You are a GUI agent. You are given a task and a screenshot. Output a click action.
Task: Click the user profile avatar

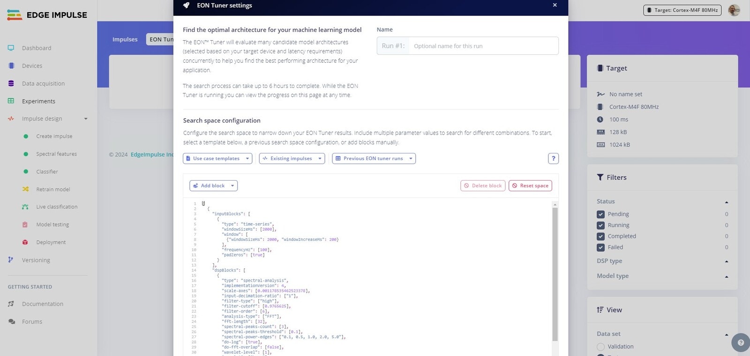(734, 10)
